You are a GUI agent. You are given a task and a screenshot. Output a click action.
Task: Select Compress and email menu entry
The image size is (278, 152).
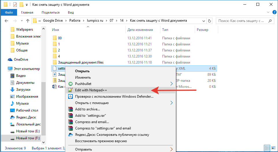pos(92,122)
